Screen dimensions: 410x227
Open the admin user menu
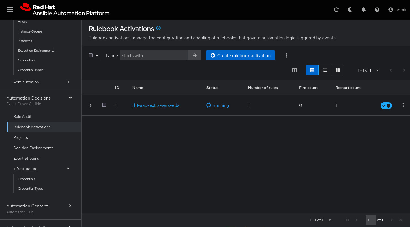[398, 10]
